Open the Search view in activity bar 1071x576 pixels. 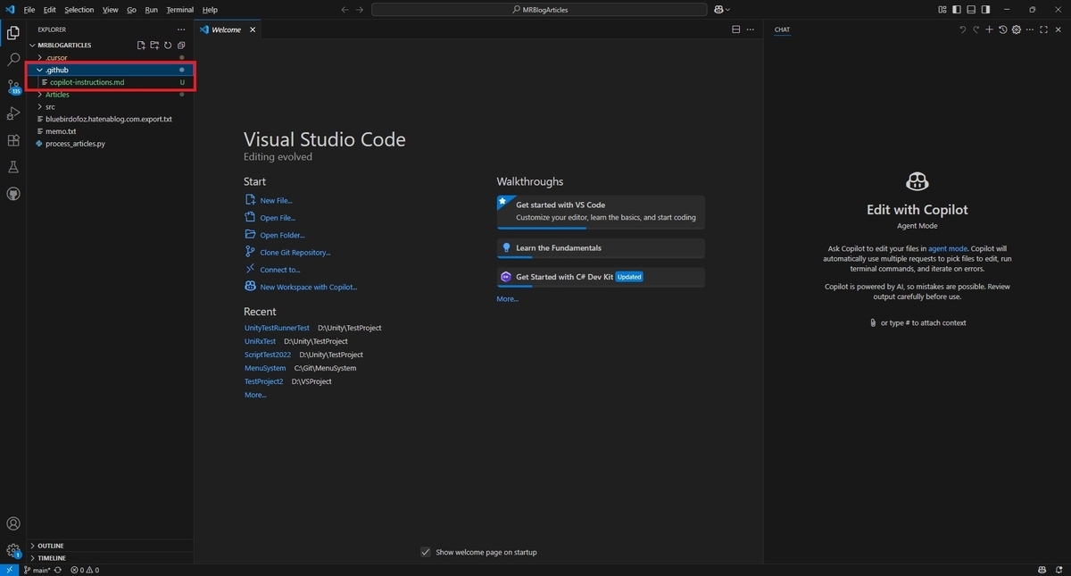[x=13, y=59]
